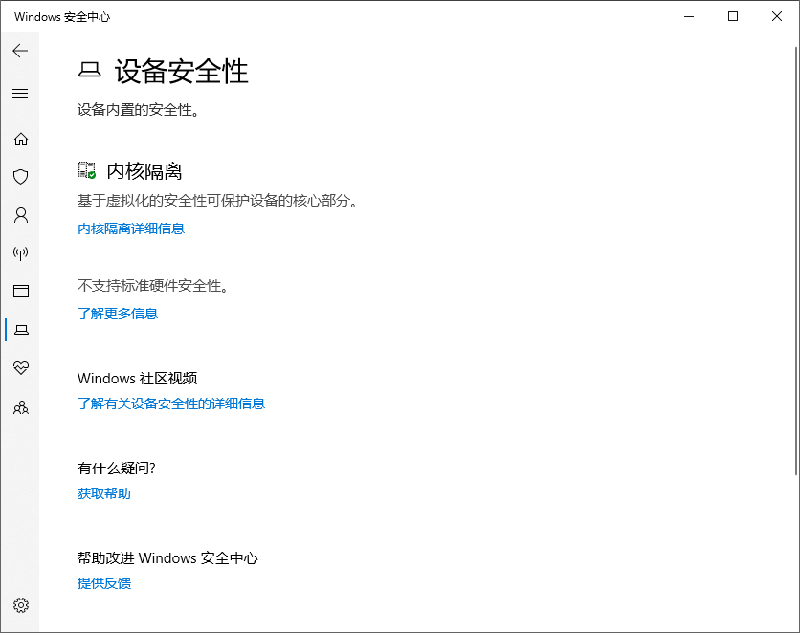Click the 设备安全性 page title

181,71
